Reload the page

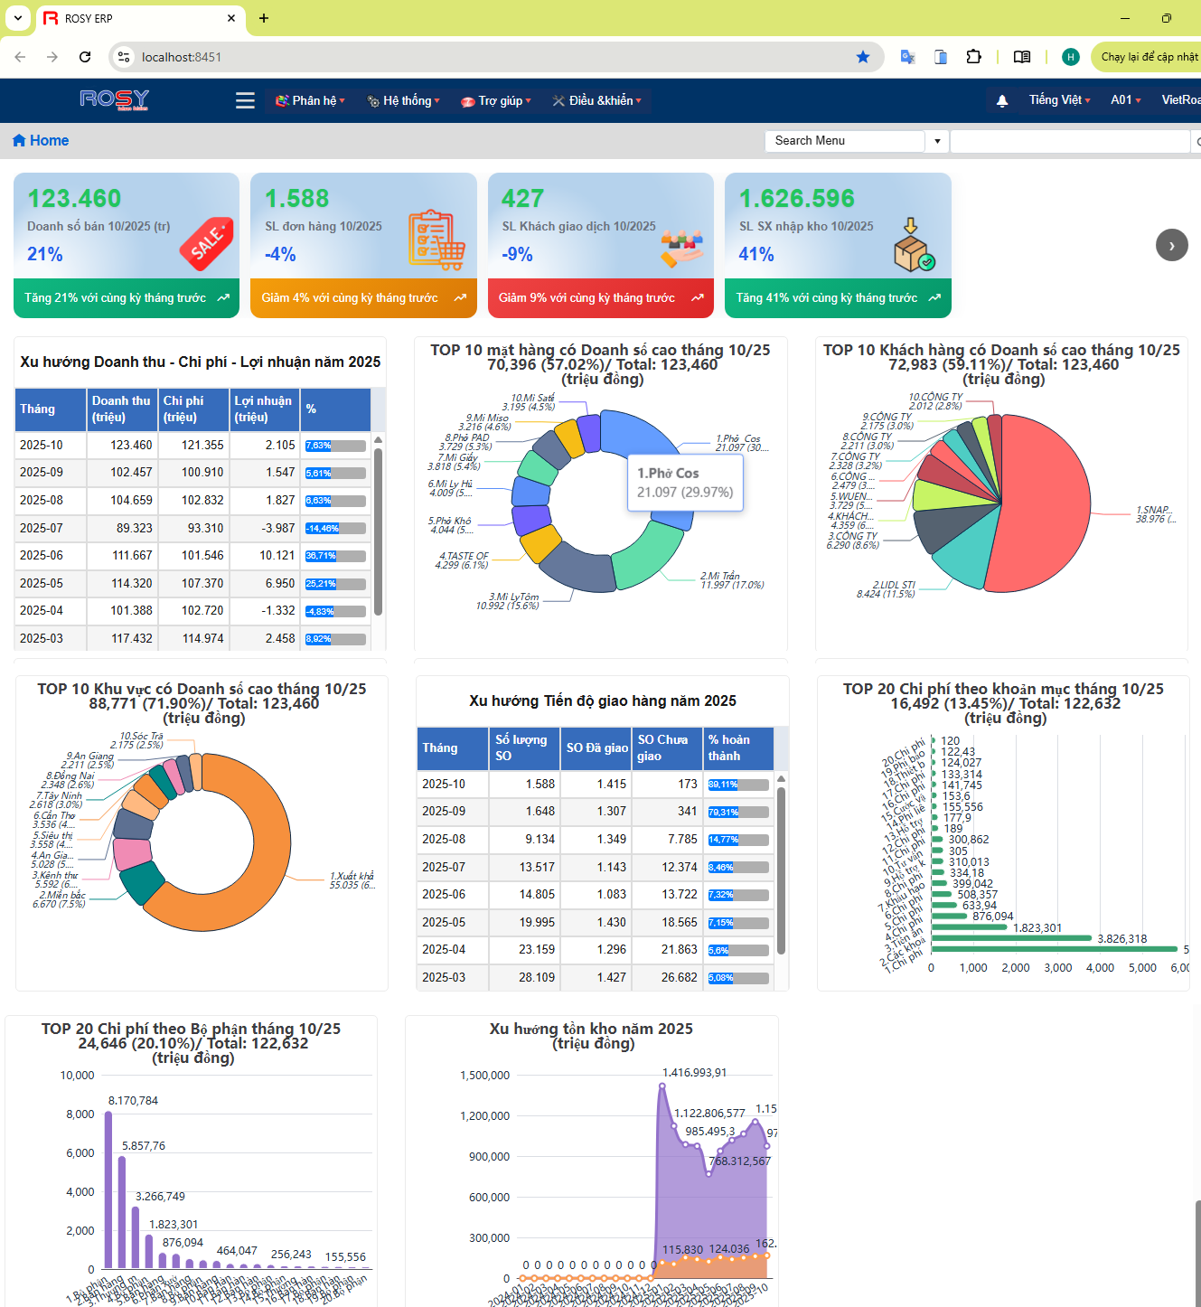click(x=85, y=57)
